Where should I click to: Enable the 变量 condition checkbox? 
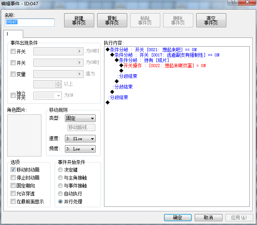pos(13,74)
